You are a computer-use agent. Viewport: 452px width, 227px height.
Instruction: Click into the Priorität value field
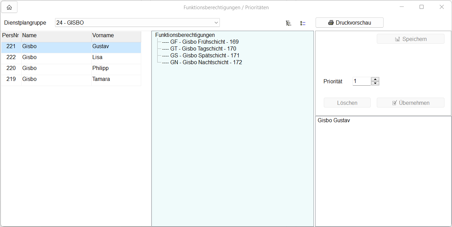pos(361,81)
